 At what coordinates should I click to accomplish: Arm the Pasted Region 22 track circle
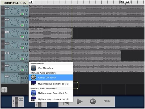click(x=27, y=22)
